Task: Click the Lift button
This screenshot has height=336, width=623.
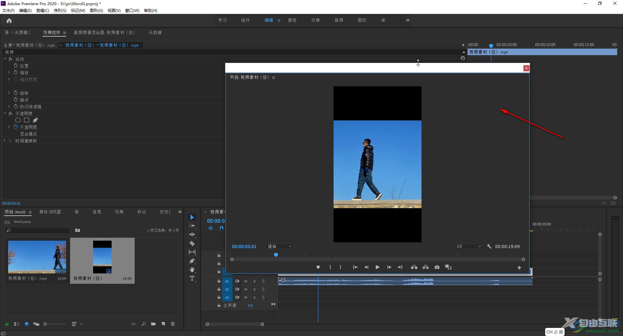Action: pos(414,267)
